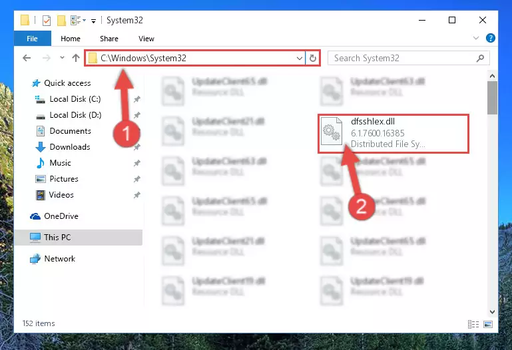The height and width of the screenshot is (350, 512).
Task: Open the Pictures folder in sidebar
Action: click(x=64, y=179)
